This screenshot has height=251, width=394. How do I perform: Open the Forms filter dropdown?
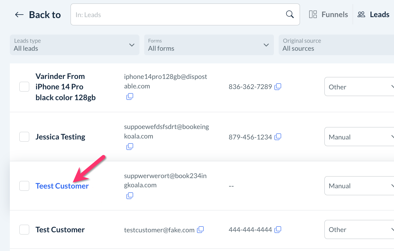[x=209, y=45]
